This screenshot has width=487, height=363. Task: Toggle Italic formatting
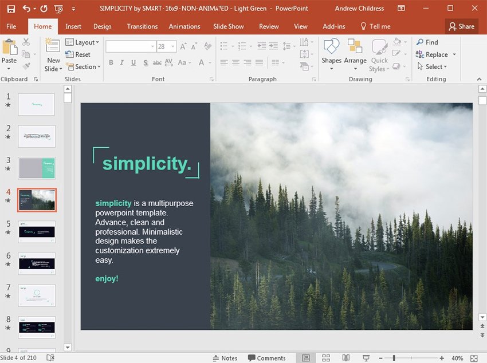pos(121,62)
